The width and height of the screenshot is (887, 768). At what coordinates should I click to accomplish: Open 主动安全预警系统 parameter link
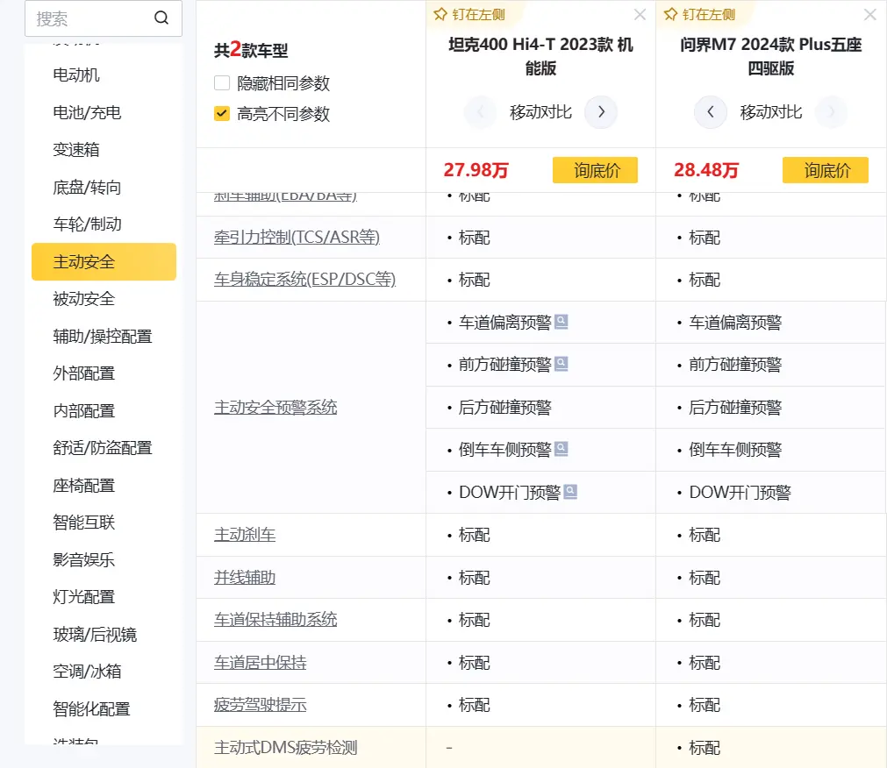point(275,407)
